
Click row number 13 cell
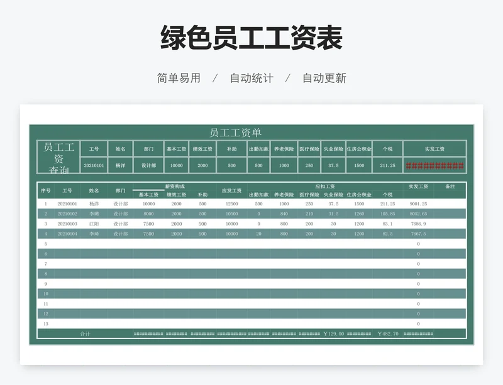45,324
